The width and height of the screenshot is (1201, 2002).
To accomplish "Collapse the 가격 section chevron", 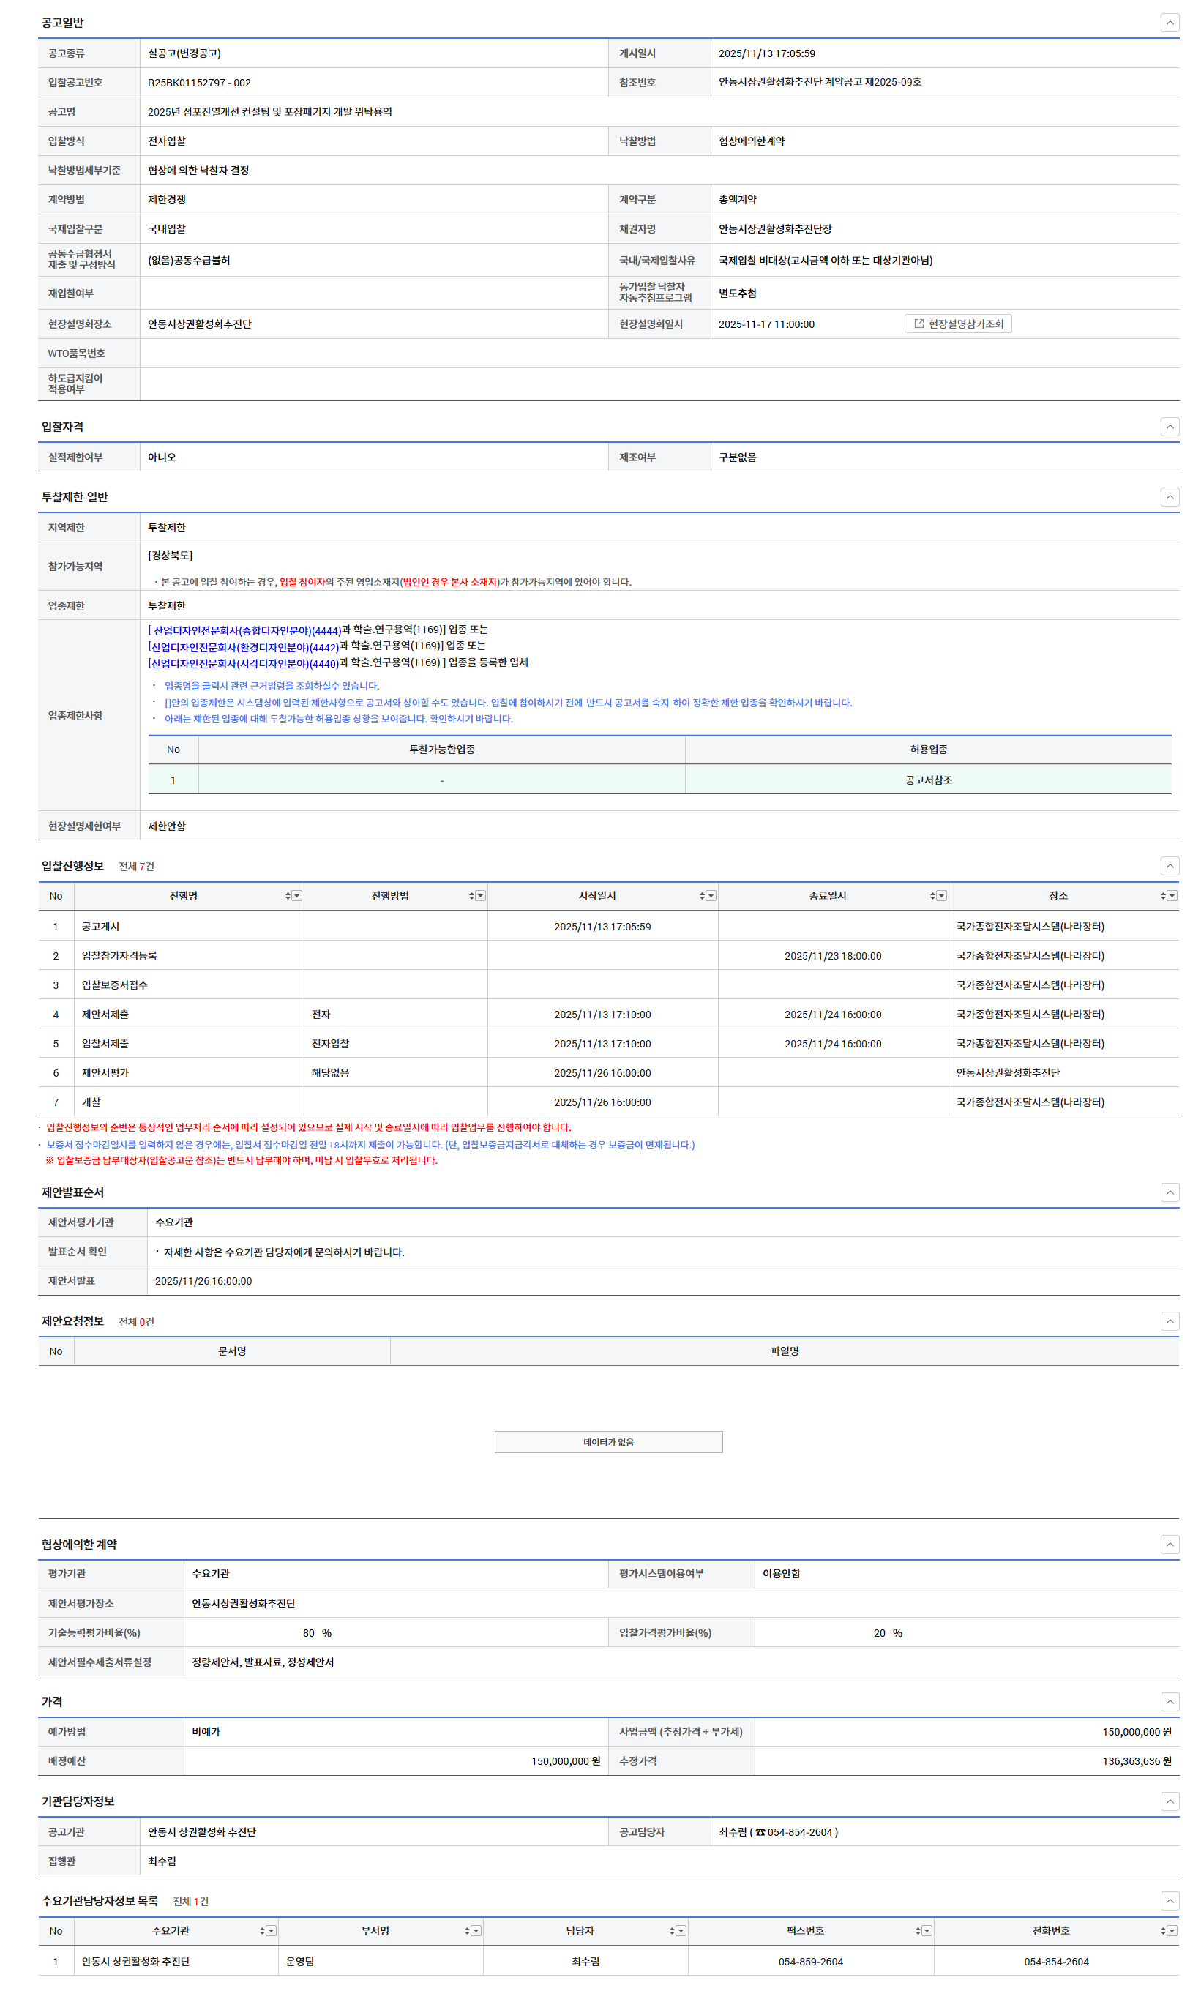I will (x=1170, y=1702).
